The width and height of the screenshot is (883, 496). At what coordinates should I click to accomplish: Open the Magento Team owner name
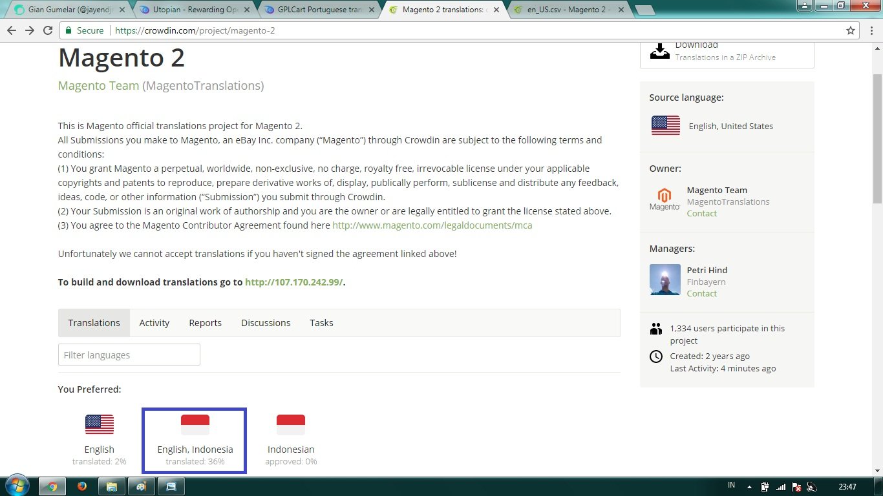click(x=717, y=190)
